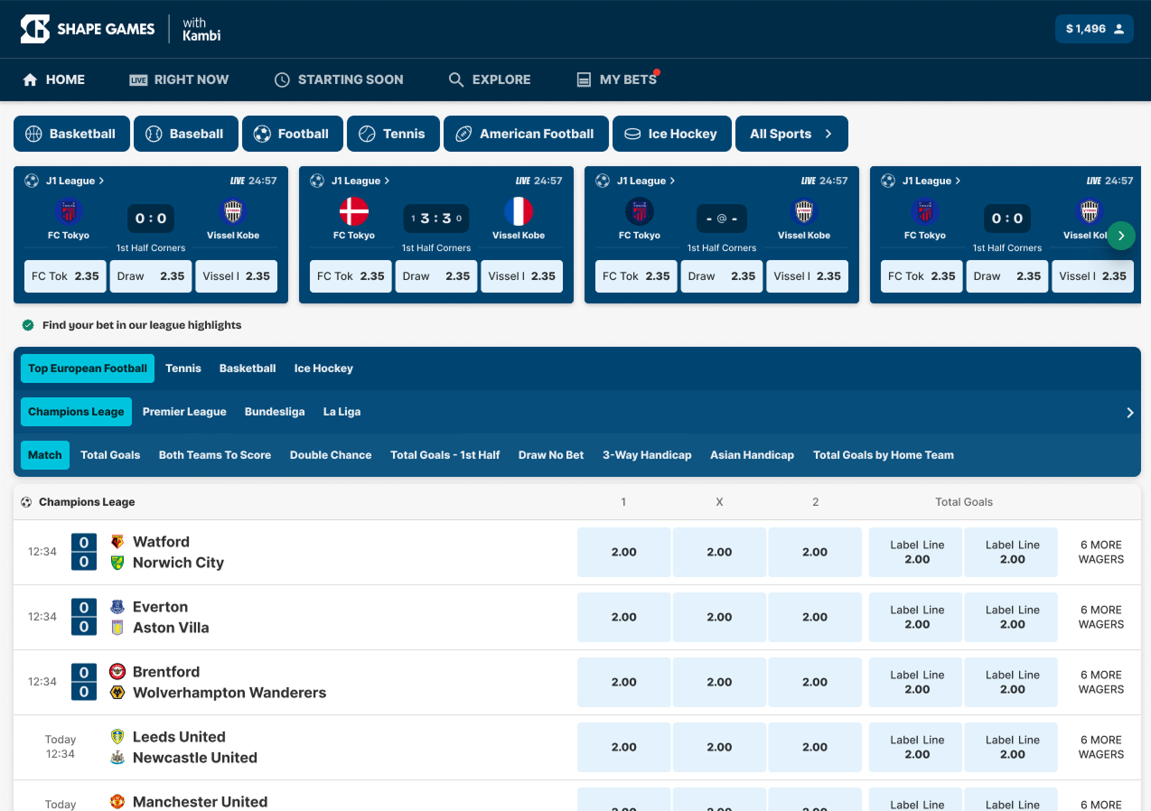
Task: Click the Brentford club crest
Action: (x=117, y=672)
